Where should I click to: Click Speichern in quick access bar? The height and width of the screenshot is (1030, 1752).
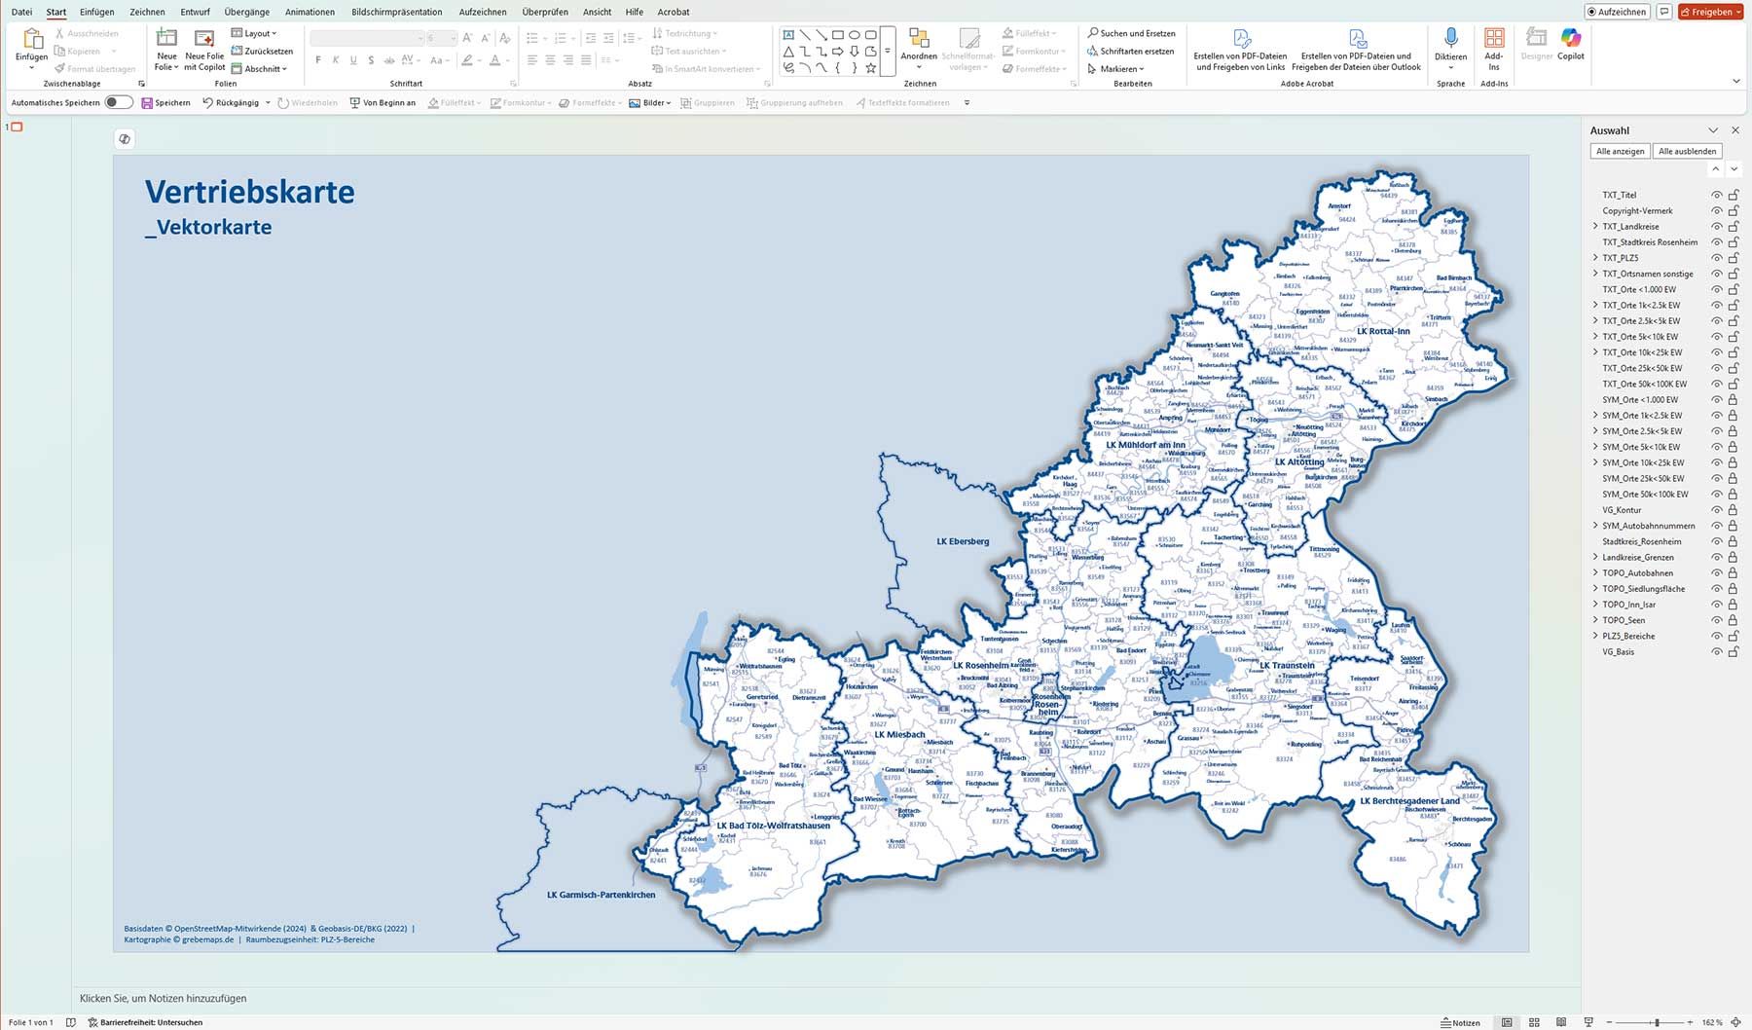click(165, 102)
